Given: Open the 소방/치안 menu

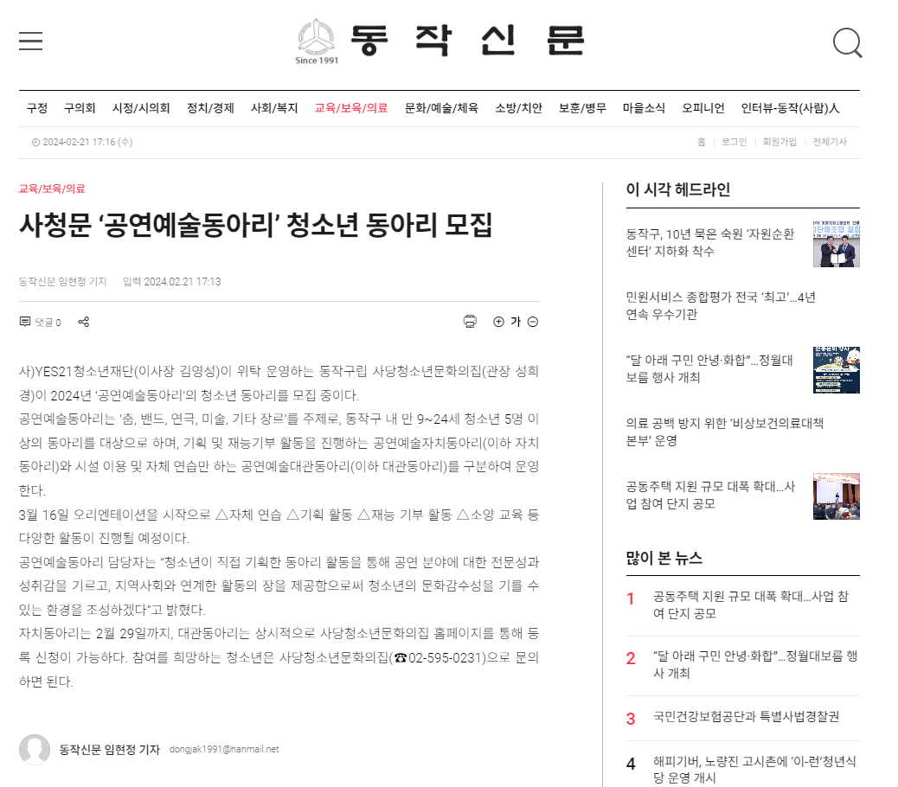Looking at the screenshot, I should click(x=518, y=108).
